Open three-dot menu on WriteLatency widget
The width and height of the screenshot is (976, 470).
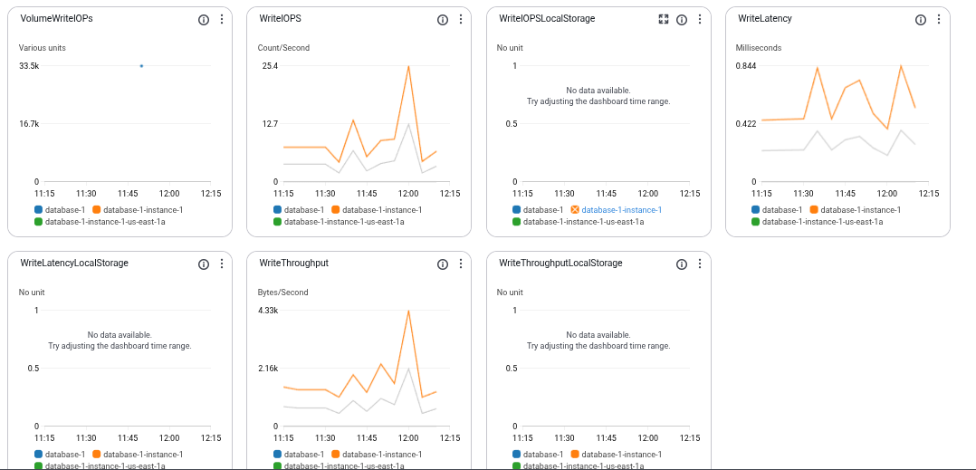(x=939, y=19)
